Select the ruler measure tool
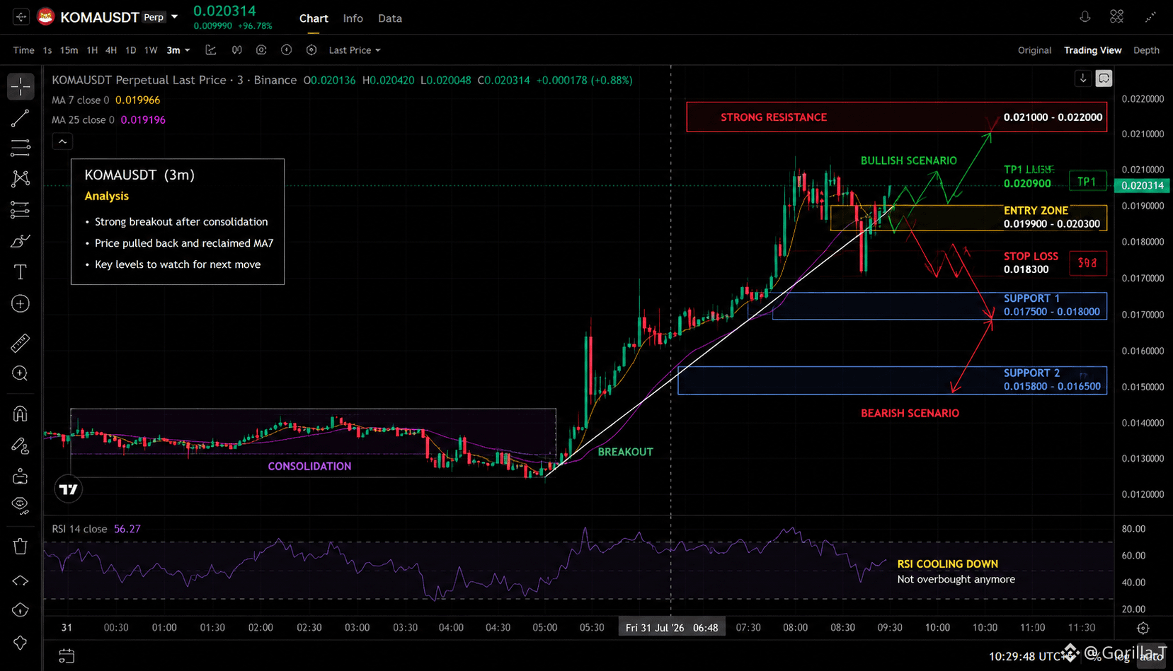1173x671 pixels. click(21, 343)
